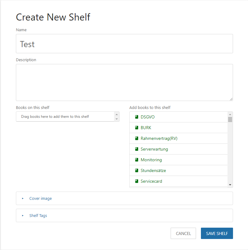Click the book icon beside BURK
The height and width of the screenshot is (250, 248).
click(136, 128)
